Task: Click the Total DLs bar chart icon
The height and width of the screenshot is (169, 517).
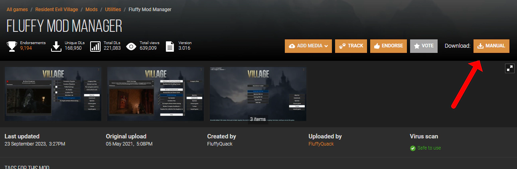Action: (95, 46)
